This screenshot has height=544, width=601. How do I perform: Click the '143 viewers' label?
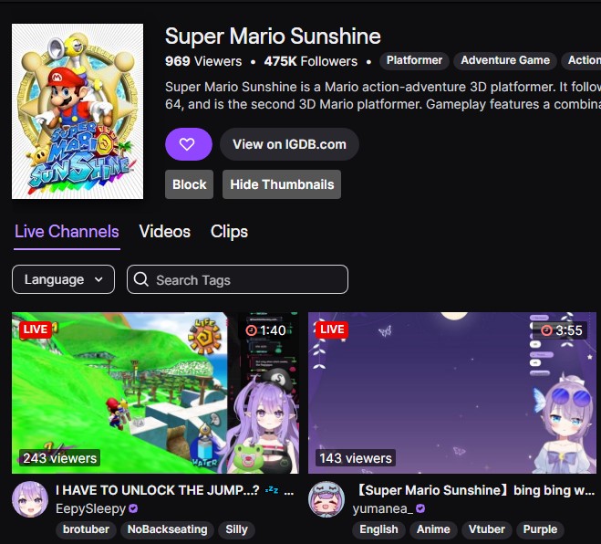pyautogui.click(x=356, y=458)
